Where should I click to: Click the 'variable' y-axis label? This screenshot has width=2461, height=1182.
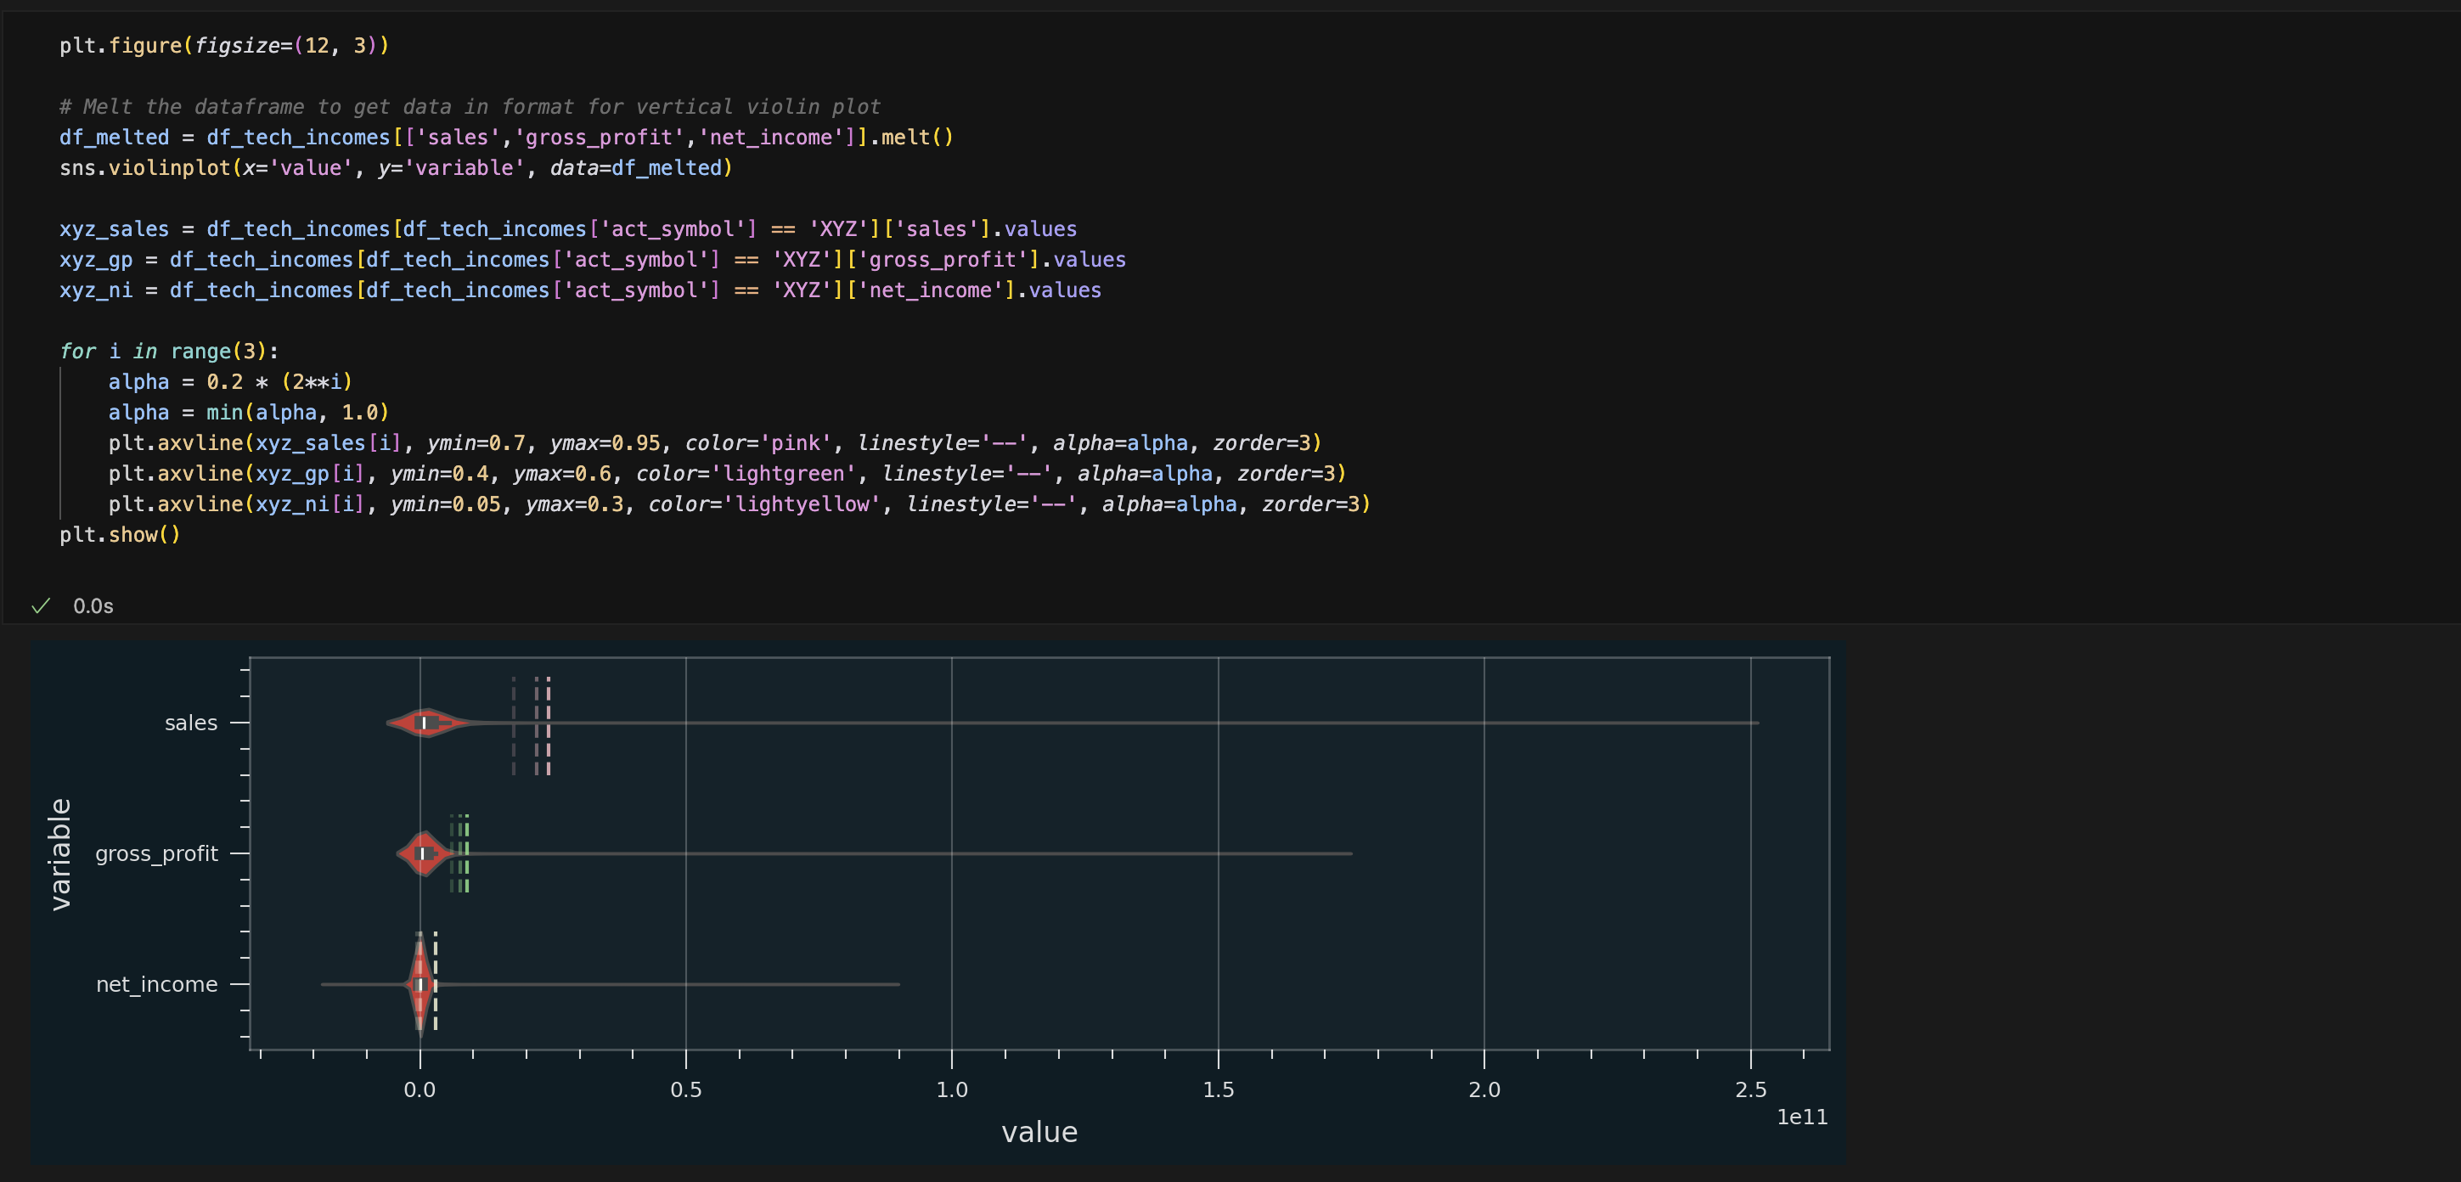coord(59,853)
